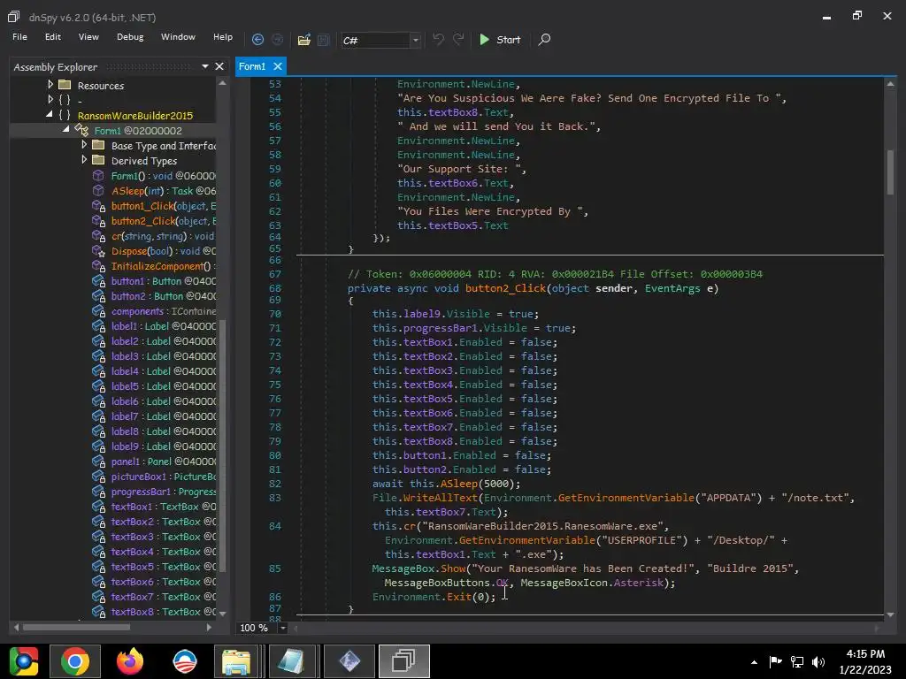Click the components field icon
Viewport: 906px width, 679px height.
pyautogui.click(x=99, y=311)
